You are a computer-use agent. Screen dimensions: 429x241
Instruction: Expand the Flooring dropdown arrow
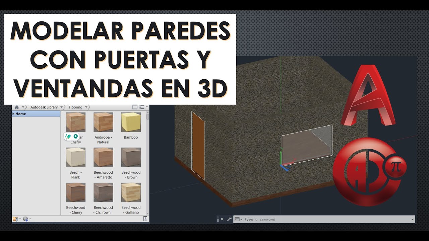[86, 107]
